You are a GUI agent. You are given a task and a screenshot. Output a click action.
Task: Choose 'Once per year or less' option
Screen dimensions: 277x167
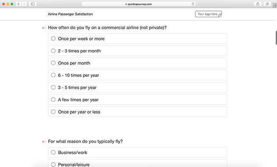[x=138, y=112]
